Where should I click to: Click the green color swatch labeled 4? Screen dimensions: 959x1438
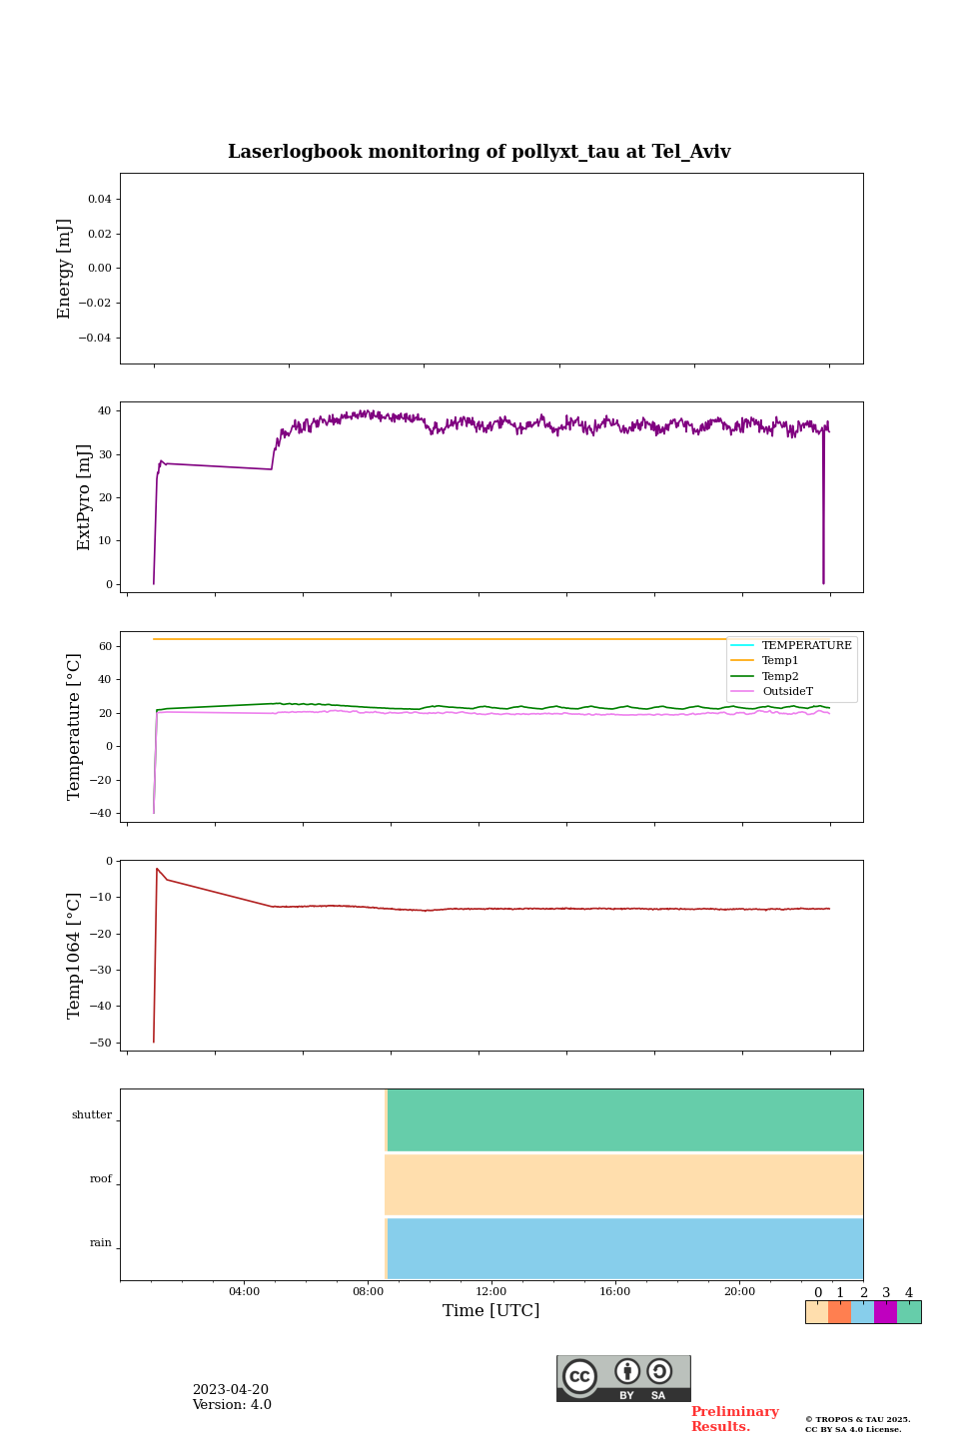click(909, 1312)
